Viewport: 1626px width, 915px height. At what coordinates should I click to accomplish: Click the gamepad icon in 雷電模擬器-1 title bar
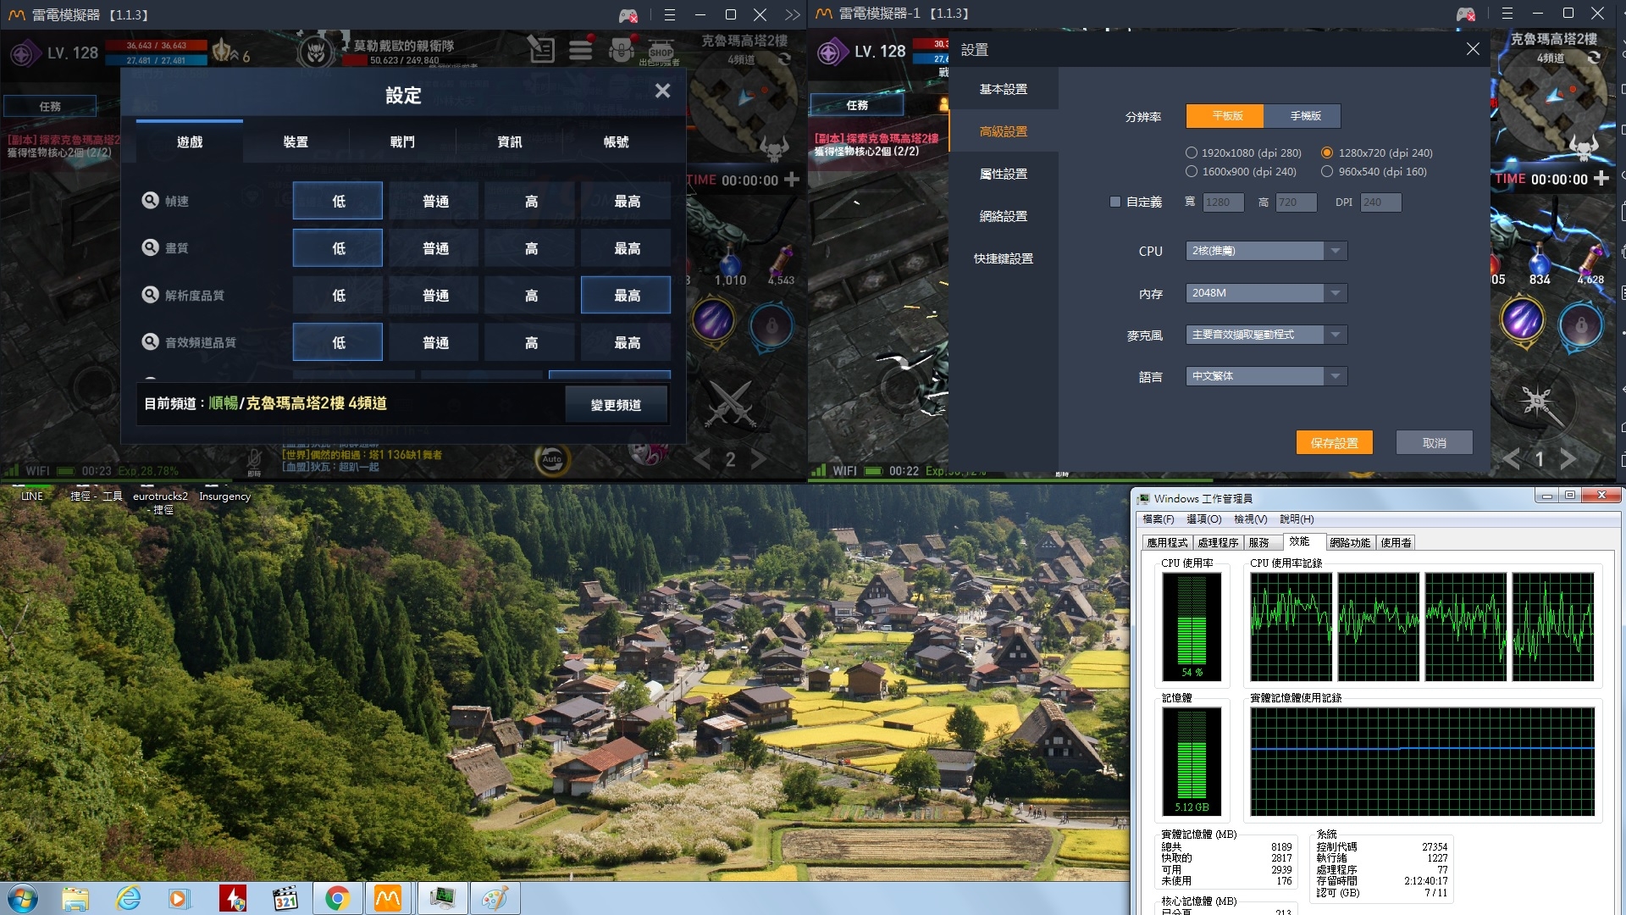click(1466, 14)
